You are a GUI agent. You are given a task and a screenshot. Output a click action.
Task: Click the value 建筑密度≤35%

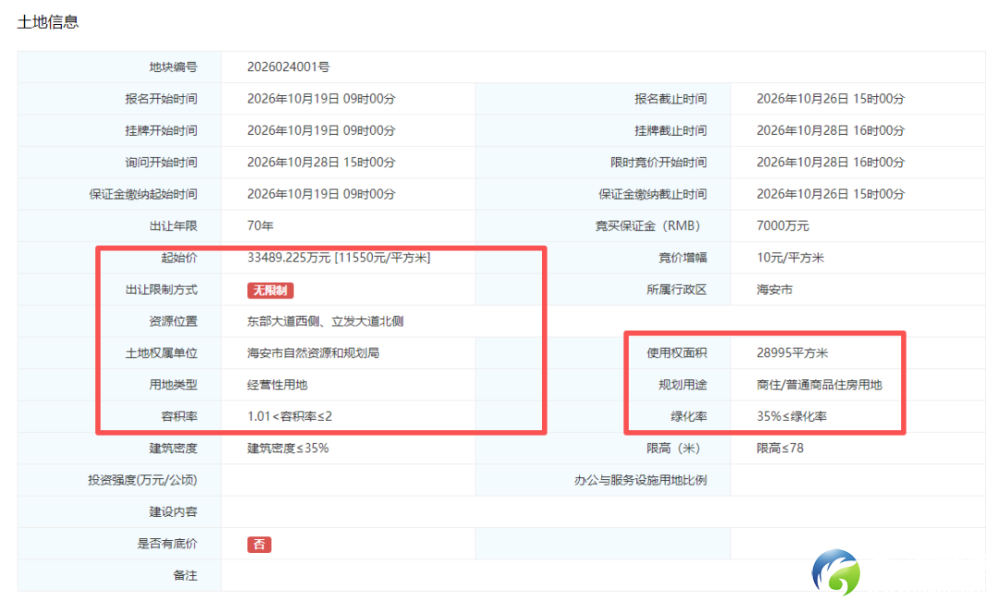coord(288,448)
